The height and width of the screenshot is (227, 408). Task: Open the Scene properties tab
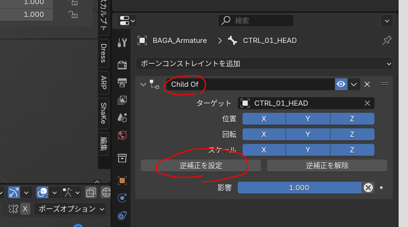click(x=122, y=118)
